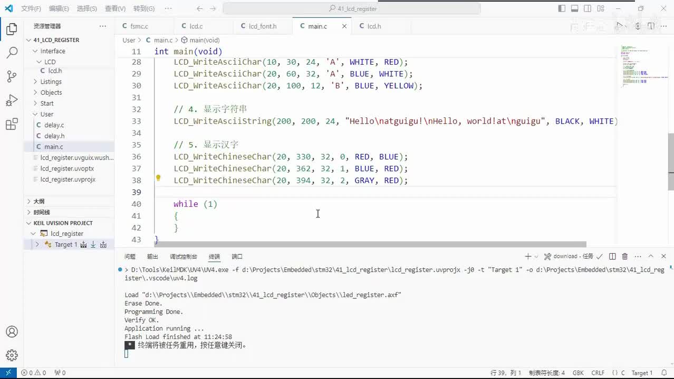The height and width of the screenshot is (379, 674).
Task: Close the terminal panel with X icon
Action: click(663, 256)
